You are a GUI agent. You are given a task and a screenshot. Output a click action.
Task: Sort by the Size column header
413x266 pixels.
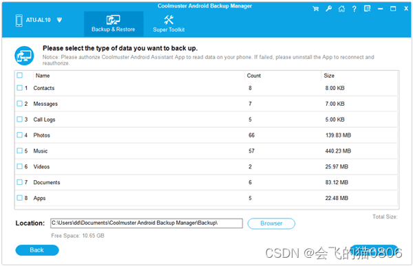point(329,76)
